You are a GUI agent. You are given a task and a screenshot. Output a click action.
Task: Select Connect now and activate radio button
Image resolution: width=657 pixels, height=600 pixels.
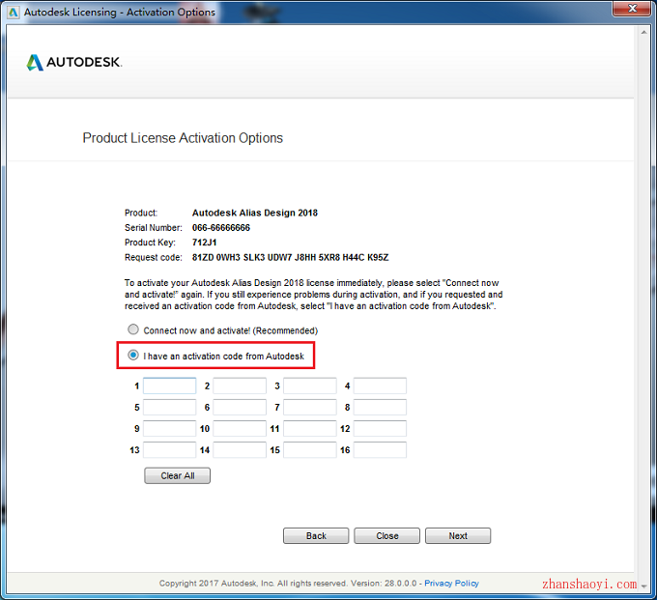133,329
